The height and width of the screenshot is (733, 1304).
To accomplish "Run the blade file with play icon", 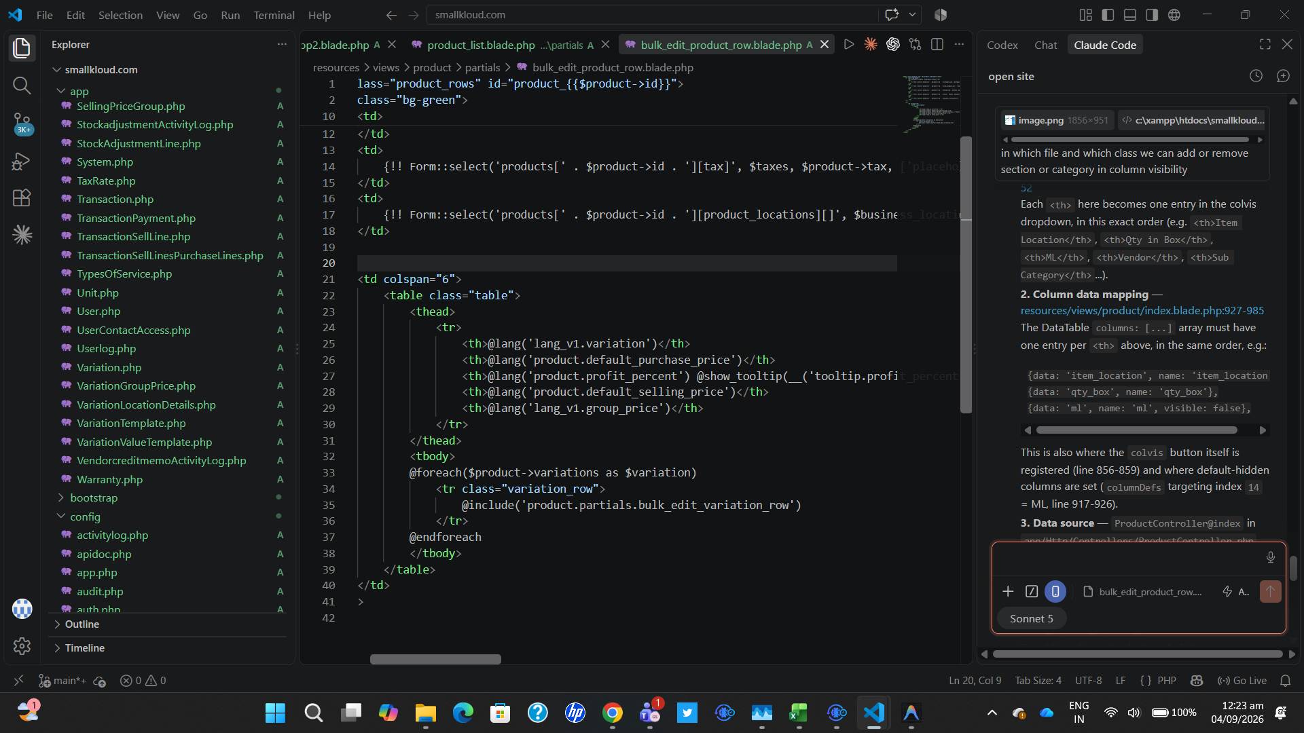I will click(848, 45).
